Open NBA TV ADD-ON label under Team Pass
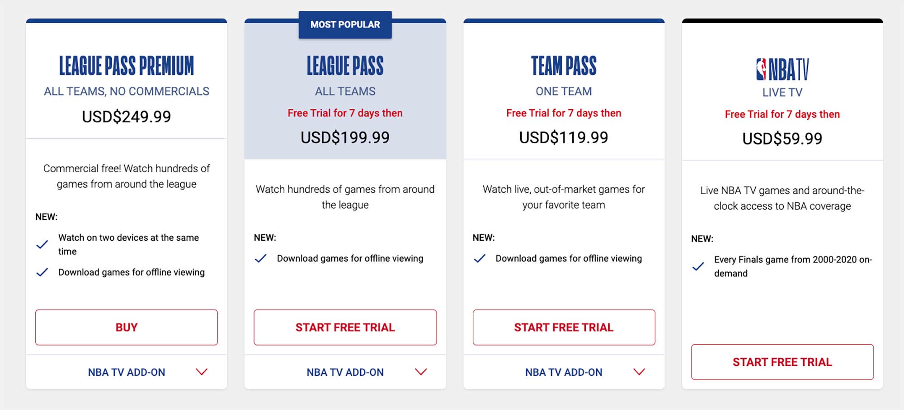904x410 pixels. tap(564, 373)
